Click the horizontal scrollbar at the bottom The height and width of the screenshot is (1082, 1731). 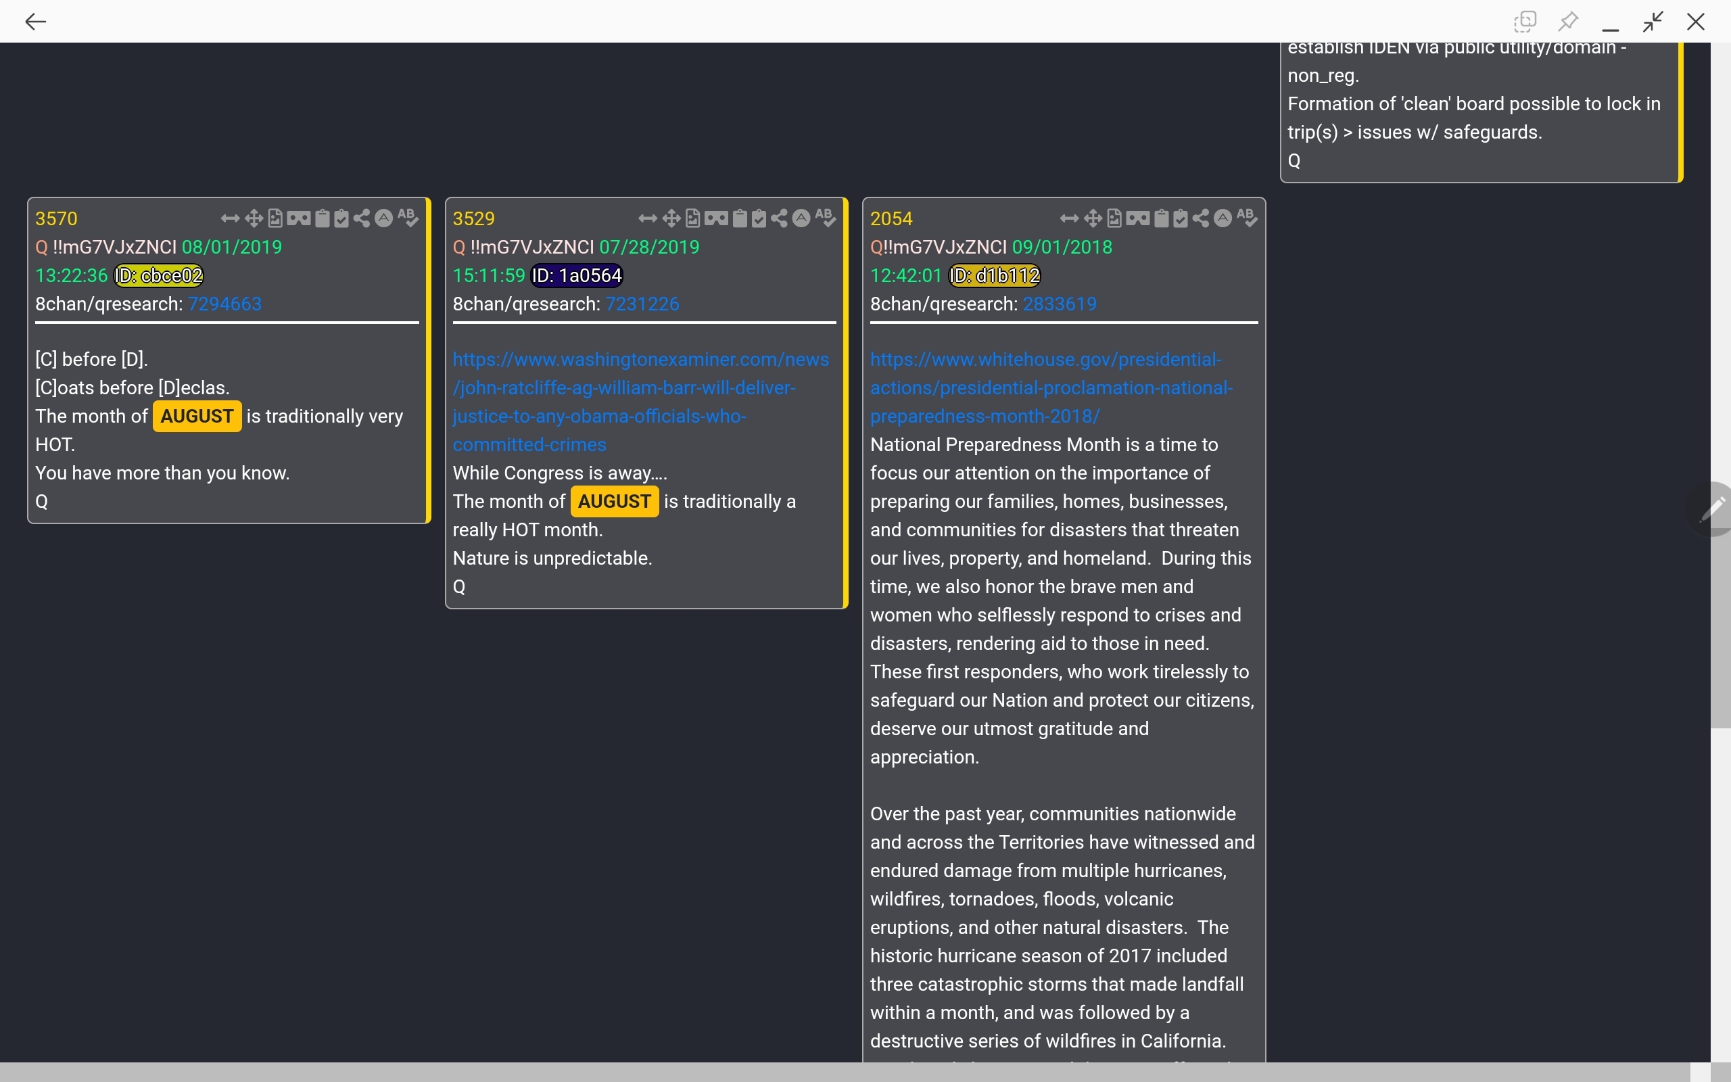pos(845,1072)
